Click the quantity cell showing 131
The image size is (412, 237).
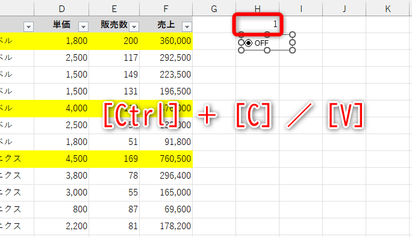point(114,91)
